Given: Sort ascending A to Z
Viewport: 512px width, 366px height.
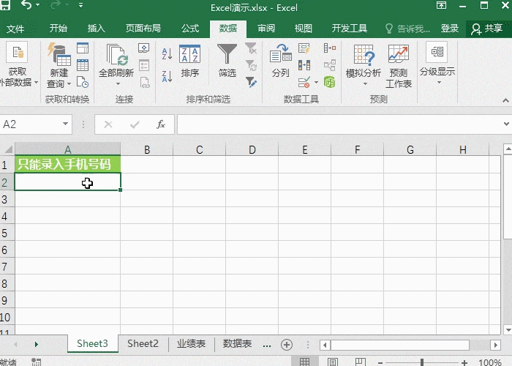Looking at the screenshot, I should coord(167,53).
